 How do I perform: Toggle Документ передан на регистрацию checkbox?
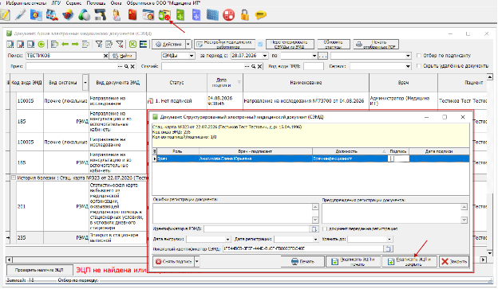(x=325, y=228)
